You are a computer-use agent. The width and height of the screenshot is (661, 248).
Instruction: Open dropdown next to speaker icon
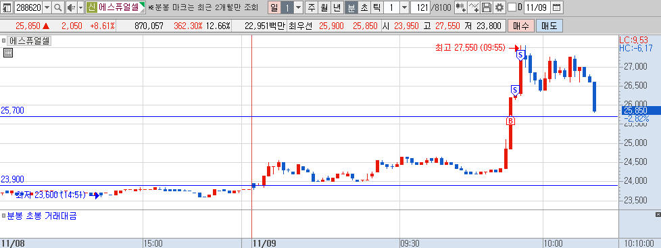(x=80, y=7)
